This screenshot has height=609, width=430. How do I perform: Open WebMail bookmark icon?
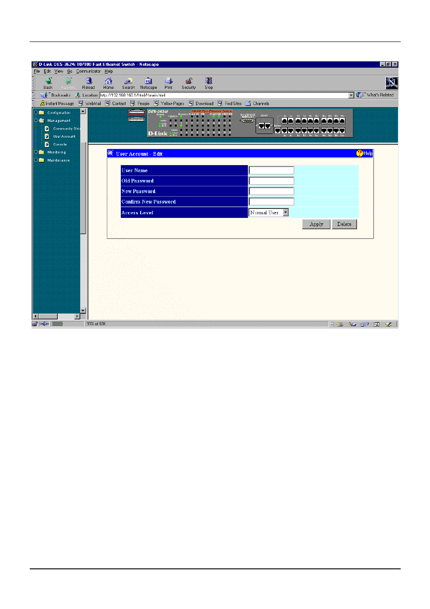coord(81,103)
